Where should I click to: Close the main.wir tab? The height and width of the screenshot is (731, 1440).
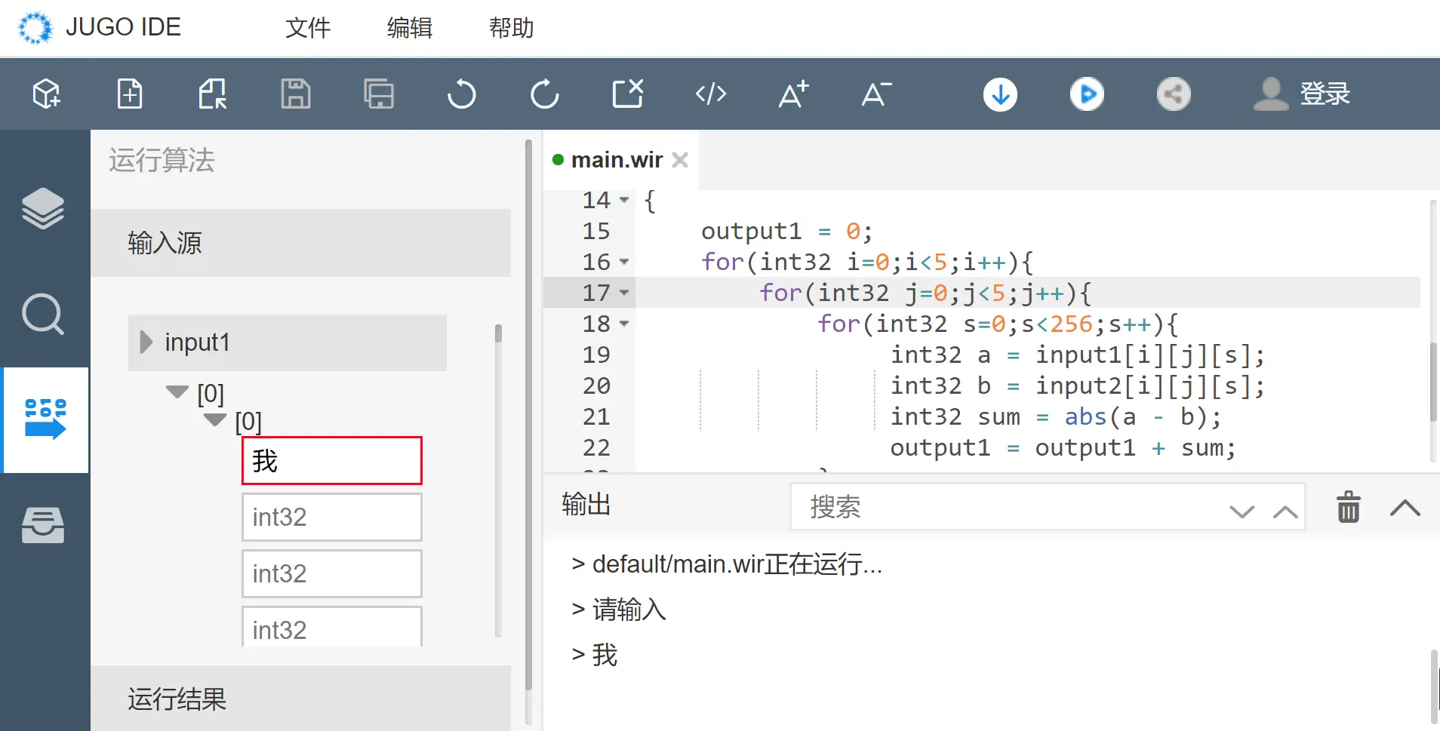click(680, 160)
